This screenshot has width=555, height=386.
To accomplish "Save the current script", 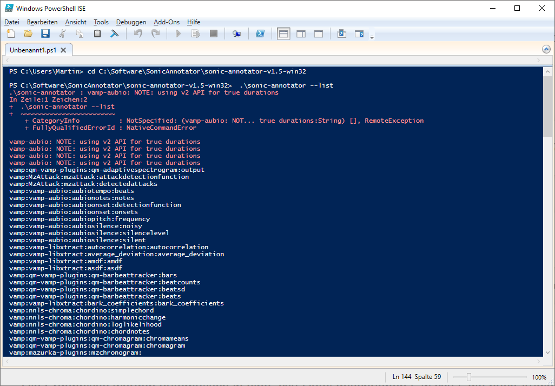I will click(45, 33).
